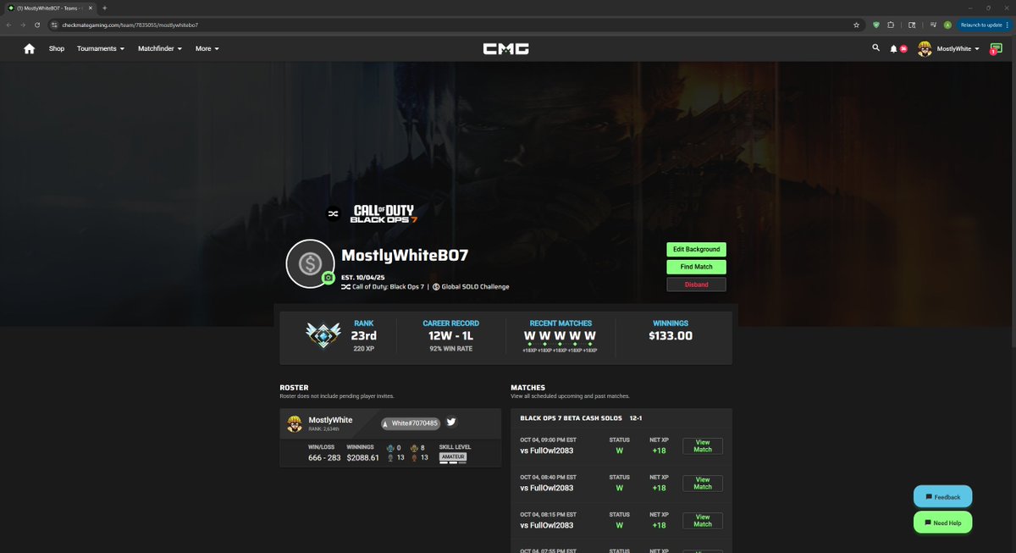Viewport: 1016px width, 553px height.
Task: View Match for 08:40 PM EST game
Action: pos(703,484)
